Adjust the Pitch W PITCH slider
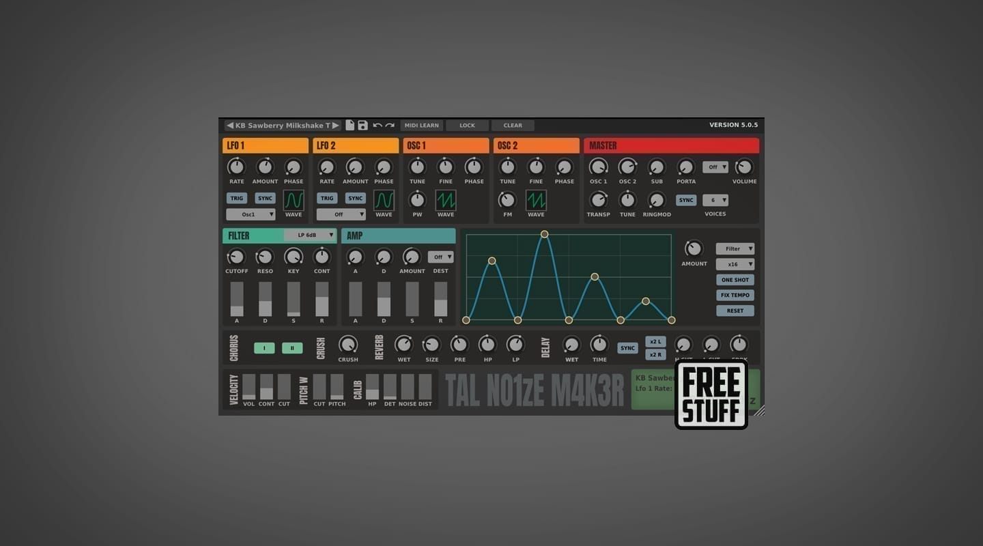This screenshot has width=983, height=546. [337, 386]
